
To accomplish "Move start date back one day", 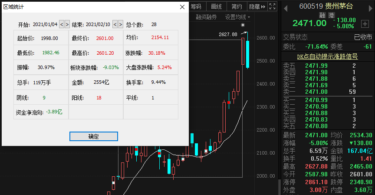I will tap(61, 25).
